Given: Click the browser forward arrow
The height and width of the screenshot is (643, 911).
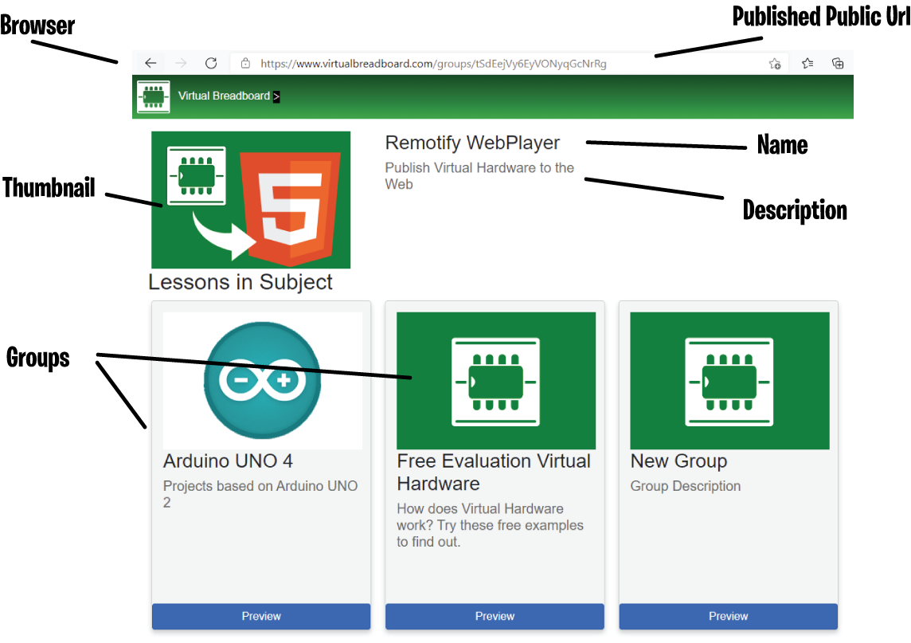Looking at the screenshot, I should (x=181, y=64).
